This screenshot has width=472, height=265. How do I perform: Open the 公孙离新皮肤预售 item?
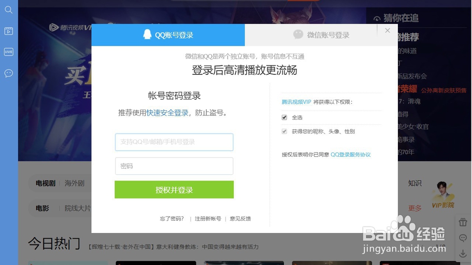click(x=443, y=90)
